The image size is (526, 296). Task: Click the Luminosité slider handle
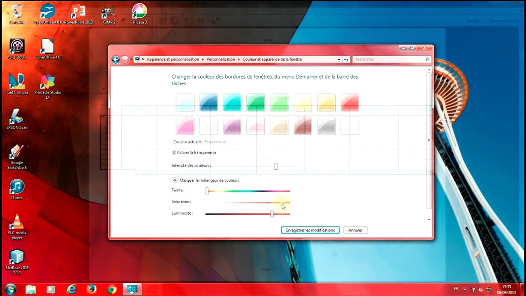pyautogui.click(x=272, y=214)
